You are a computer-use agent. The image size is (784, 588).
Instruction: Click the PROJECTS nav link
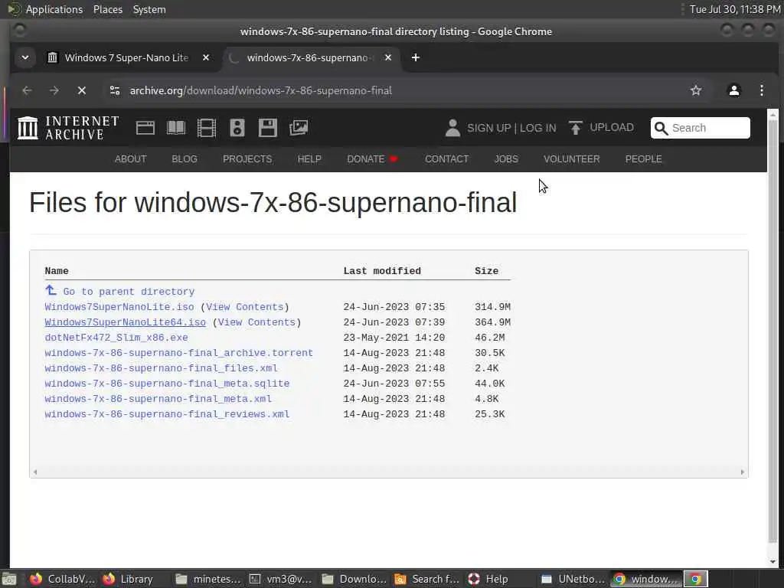(247, 159)
